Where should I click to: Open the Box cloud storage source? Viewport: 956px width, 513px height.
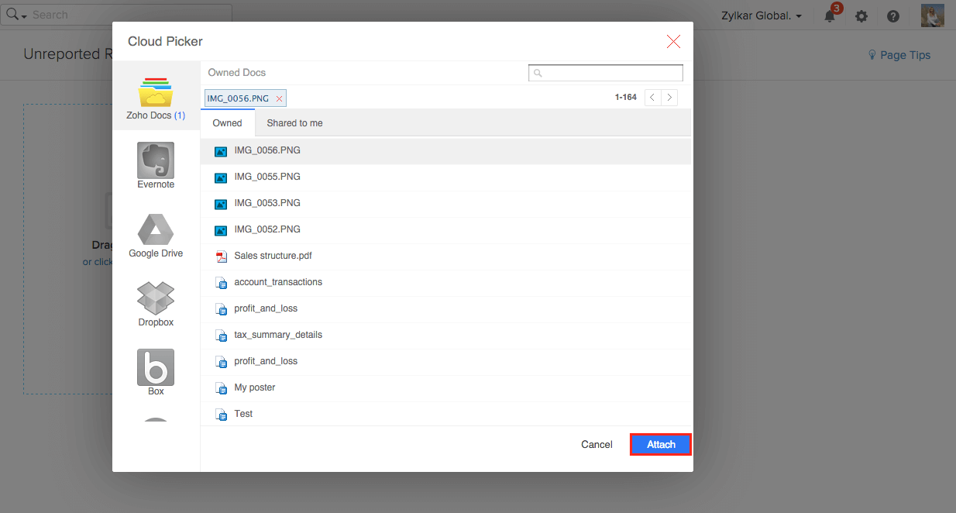[x=155, y=366]
